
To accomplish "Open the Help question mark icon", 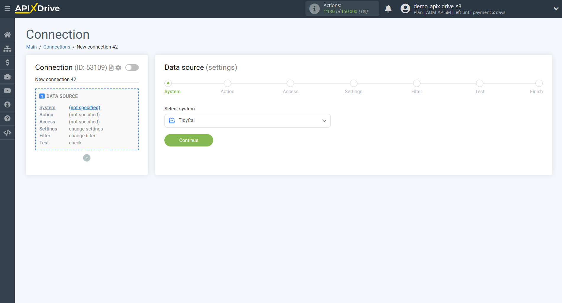I will (7, 118).
